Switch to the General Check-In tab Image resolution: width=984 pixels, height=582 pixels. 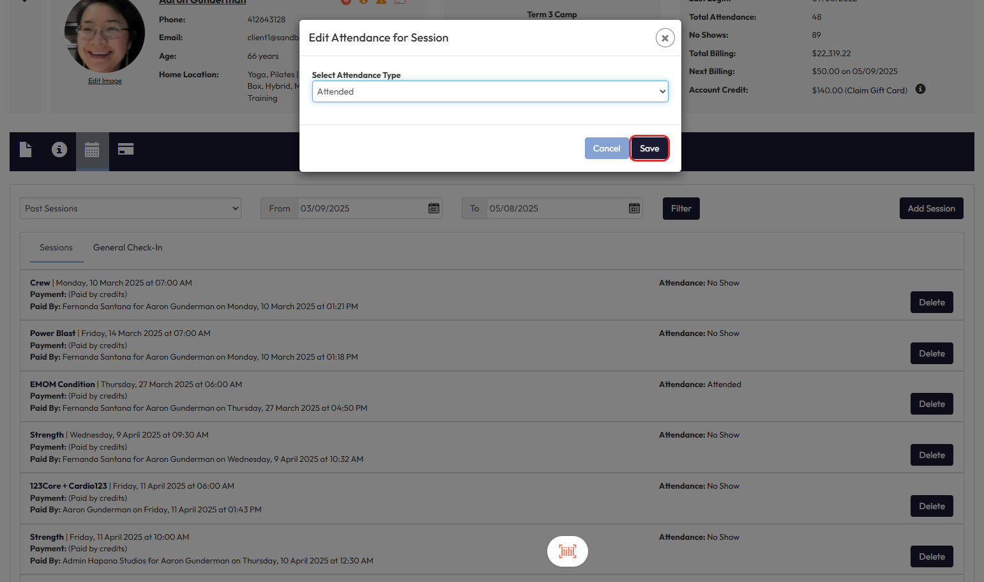pos(128,247)
